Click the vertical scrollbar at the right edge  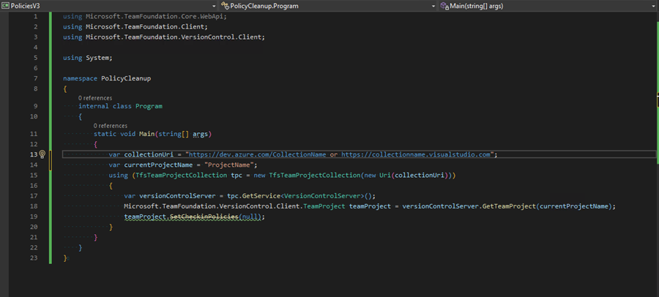point(657,154)
